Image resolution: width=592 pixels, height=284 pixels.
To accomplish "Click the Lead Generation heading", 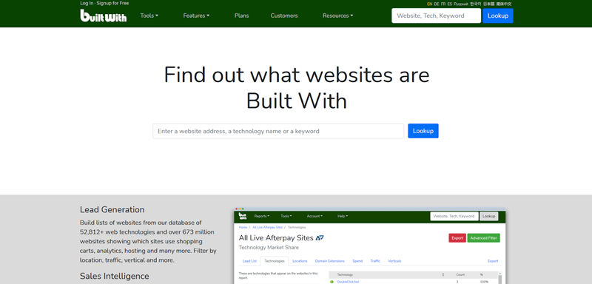I will pyautogui.click(x=112, y=210).
